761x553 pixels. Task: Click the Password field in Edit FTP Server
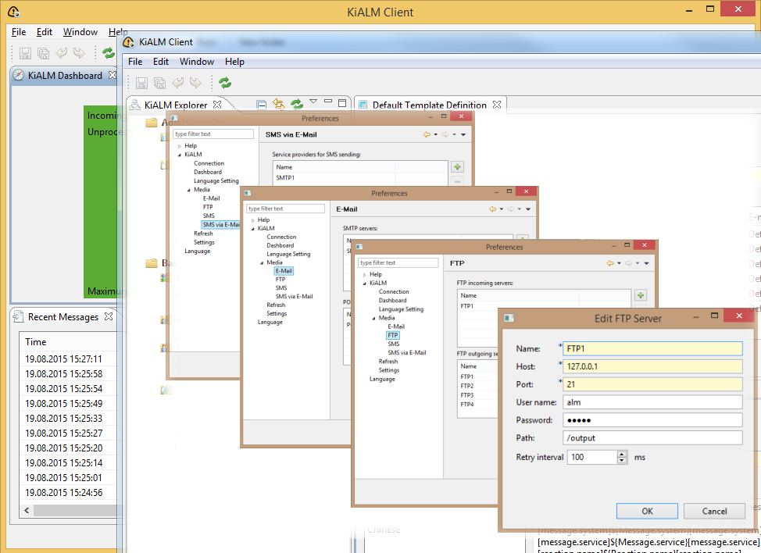coord(652,420)
